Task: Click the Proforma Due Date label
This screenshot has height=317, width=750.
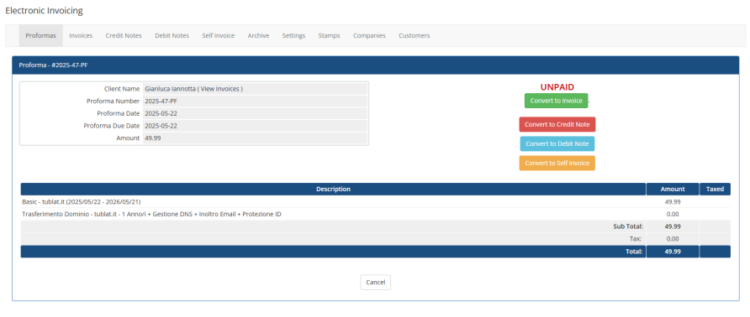Action: [x=112, y=126]
